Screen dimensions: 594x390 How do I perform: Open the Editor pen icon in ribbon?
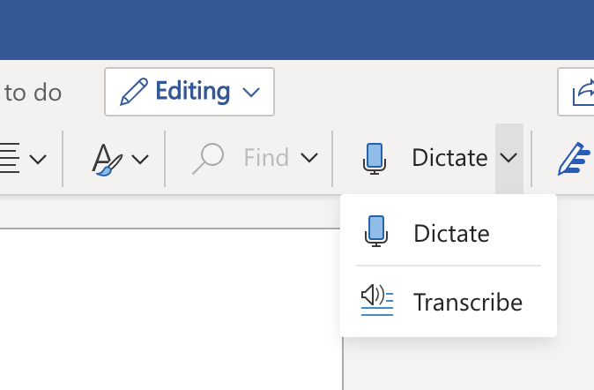(x=575, y=159)
